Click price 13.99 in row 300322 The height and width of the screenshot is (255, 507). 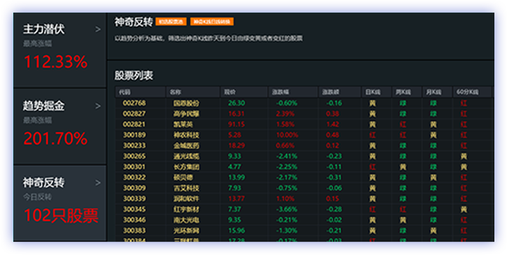(x=237, y=177)
